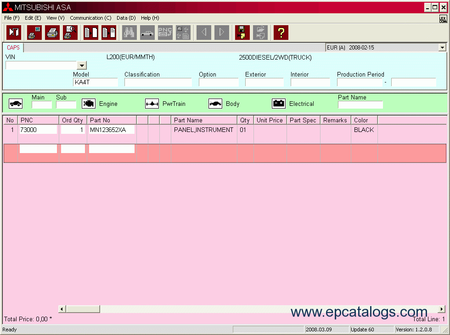Click the horizontal scrollbar thumb

(x=83, y=309)
